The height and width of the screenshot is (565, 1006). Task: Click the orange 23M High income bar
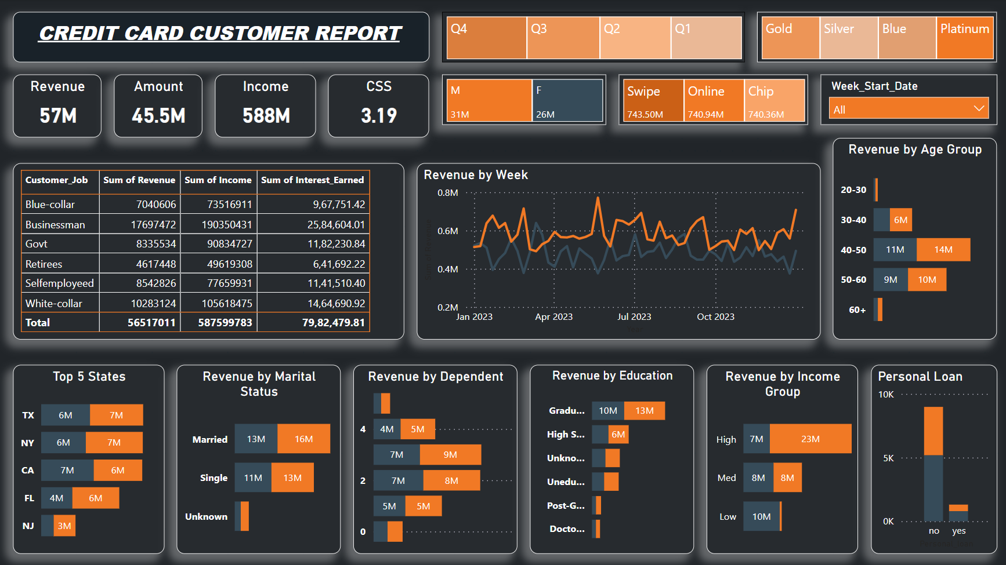coord(810,439)
